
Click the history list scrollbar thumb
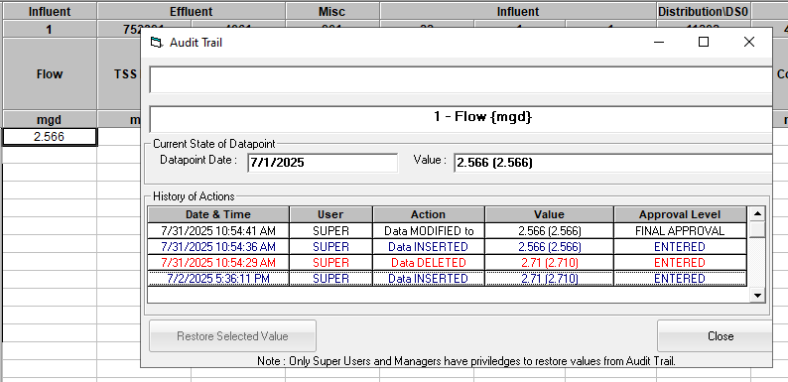coord(757,230)
